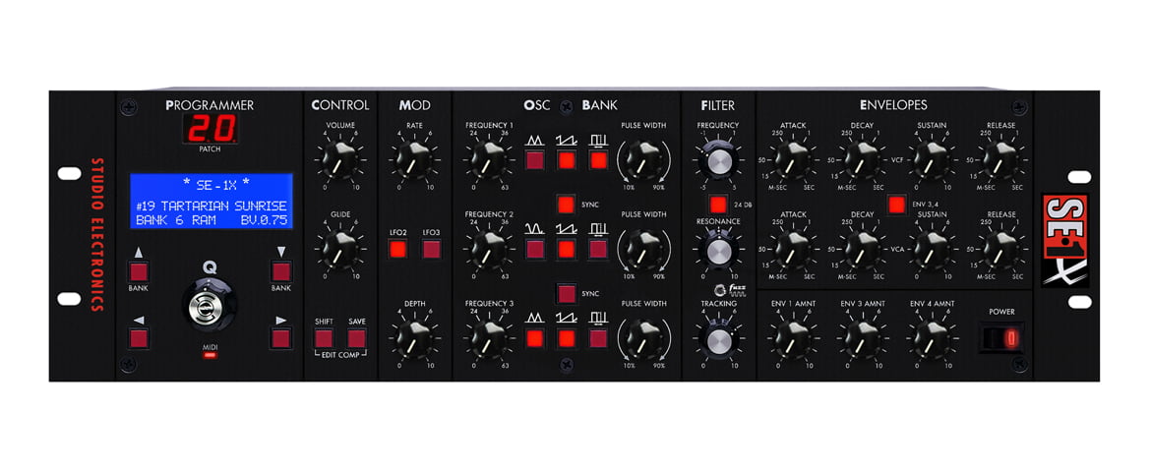
Task: Click the VCF envelope SUSTAIN knob
Action: pos(932,158)
